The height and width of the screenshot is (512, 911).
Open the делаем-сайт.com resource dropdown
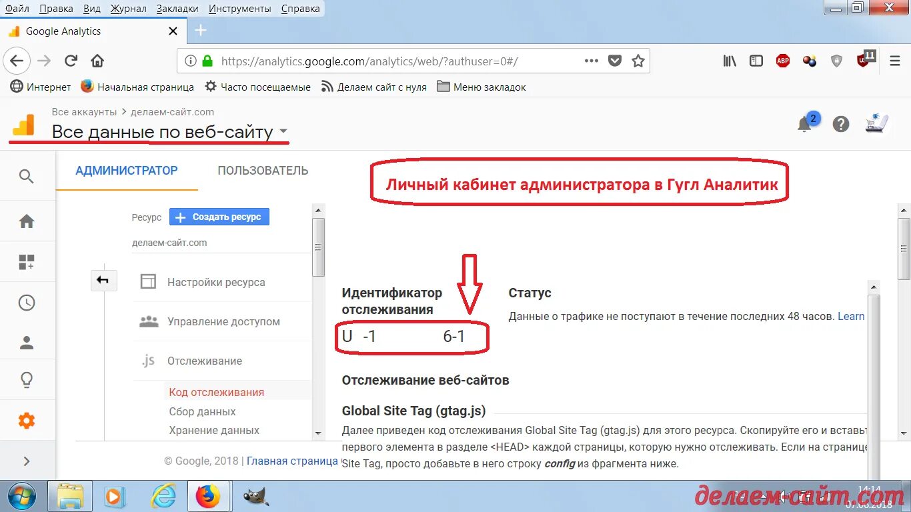click(221, 243)
